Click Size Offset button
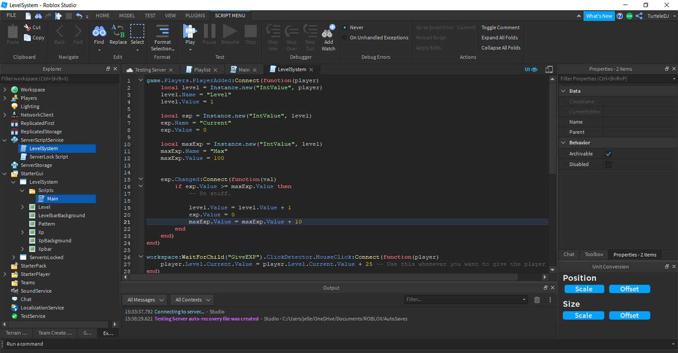 click(629, 316)
